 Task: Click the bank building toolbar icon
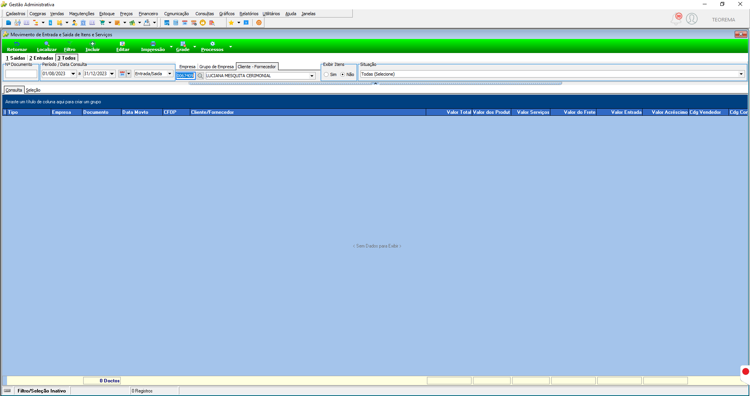(83, 23)
